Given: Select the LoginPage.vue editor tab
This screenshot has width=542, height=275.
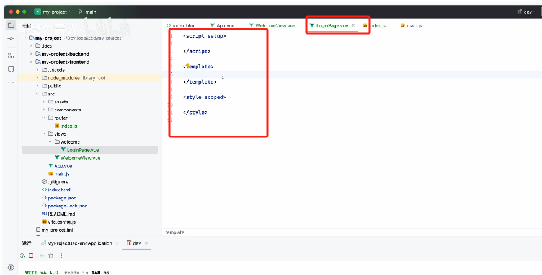Looking at the screenshot, I should (329, 25).
